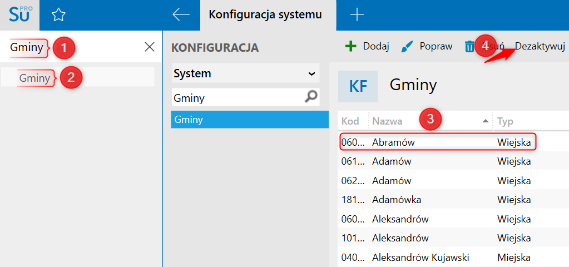Select Gminy in the left search results
569x267 pixels.
point(34,78)
